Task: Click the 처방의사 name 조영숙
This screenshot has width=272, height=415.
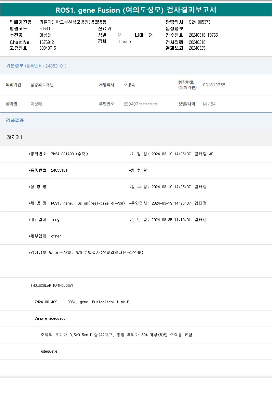Action: coord(129,85)
